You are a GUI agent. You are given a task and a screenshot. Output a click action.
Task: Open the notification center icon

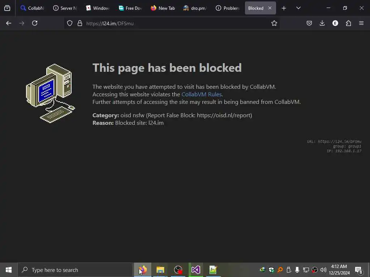click(358, 270)
